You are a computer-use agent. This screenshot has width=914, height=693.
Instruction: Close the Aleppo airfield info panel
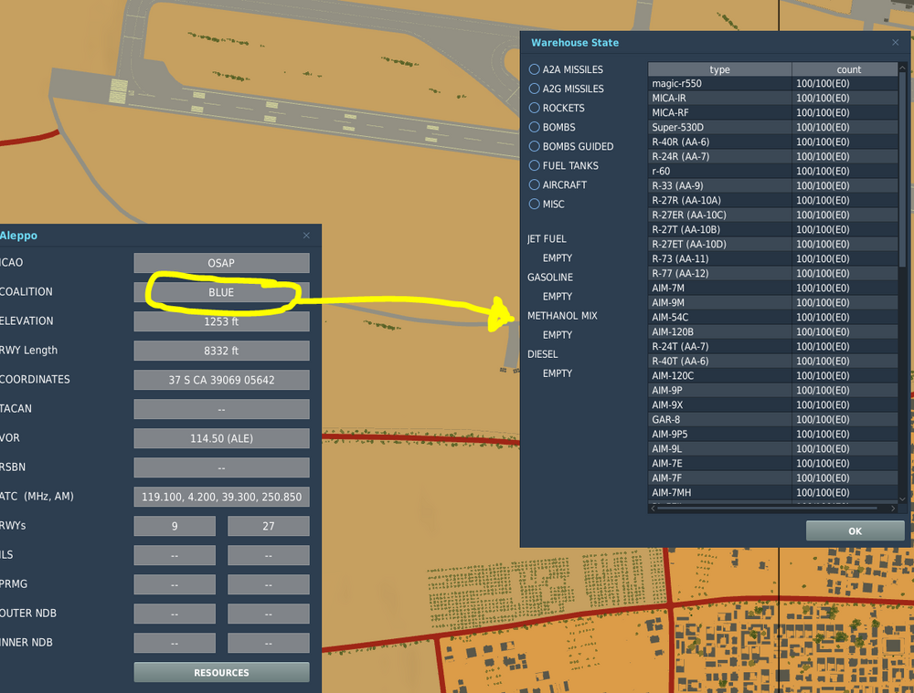tap(306, 236)
